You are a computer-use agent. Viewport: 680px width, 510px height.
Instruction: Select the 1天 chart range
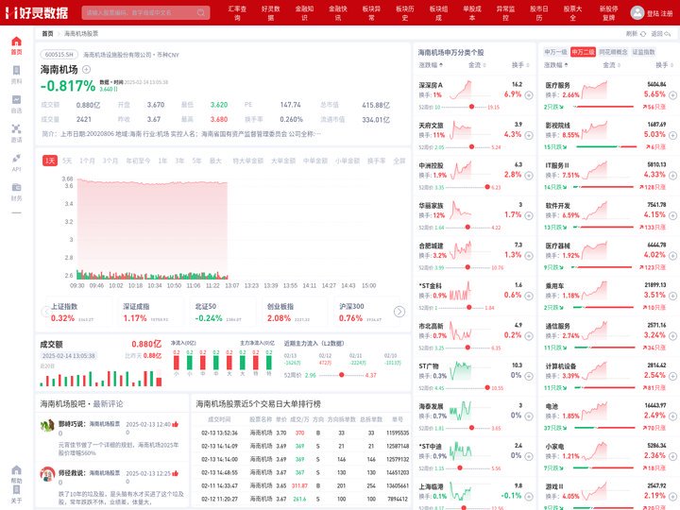tap(50, 161)
